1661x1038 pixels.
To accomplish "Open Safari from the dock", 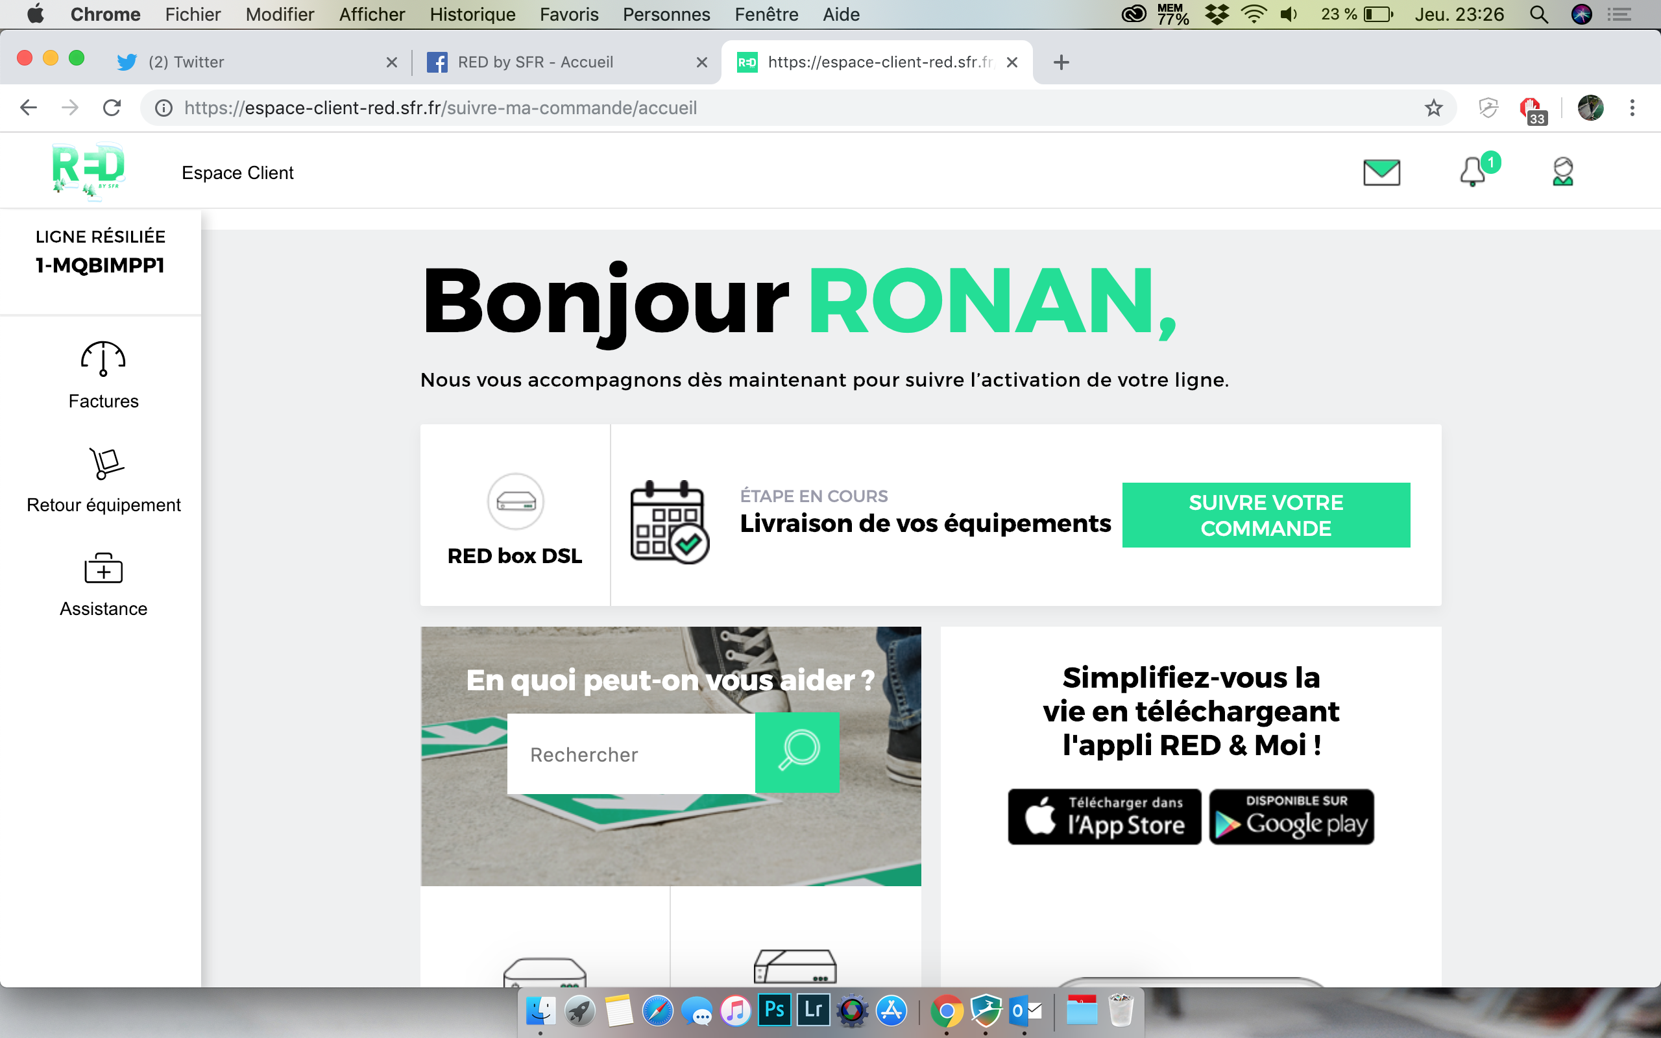I will [x=657, y=1011].
